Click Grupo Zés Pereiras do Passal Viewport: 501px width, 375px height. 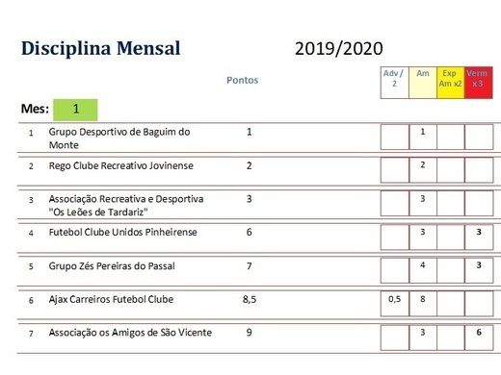(112, 266)
